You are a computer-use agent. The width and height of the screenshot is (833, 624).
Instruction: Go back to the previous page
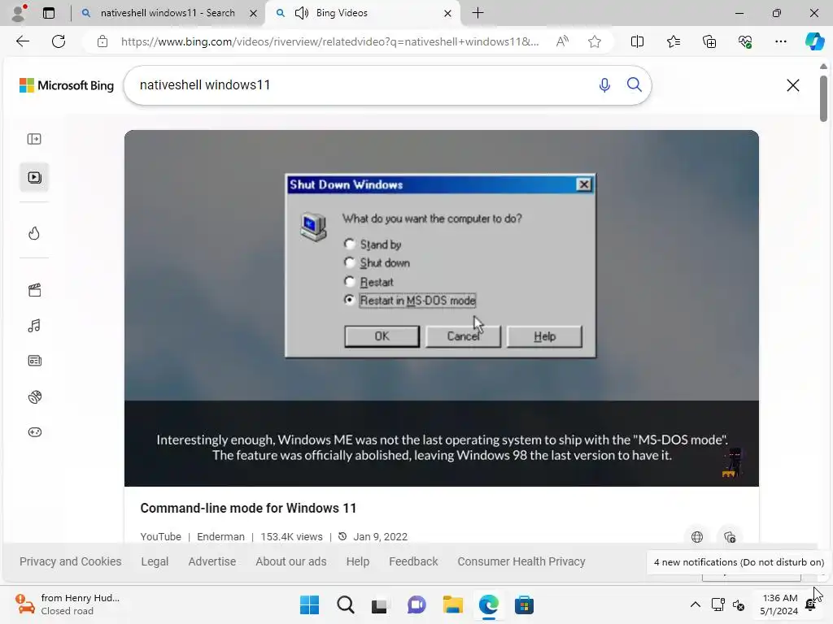coord(23,41)
